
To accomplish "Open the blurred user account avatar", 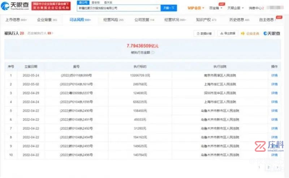I will [x=275, y=8].
